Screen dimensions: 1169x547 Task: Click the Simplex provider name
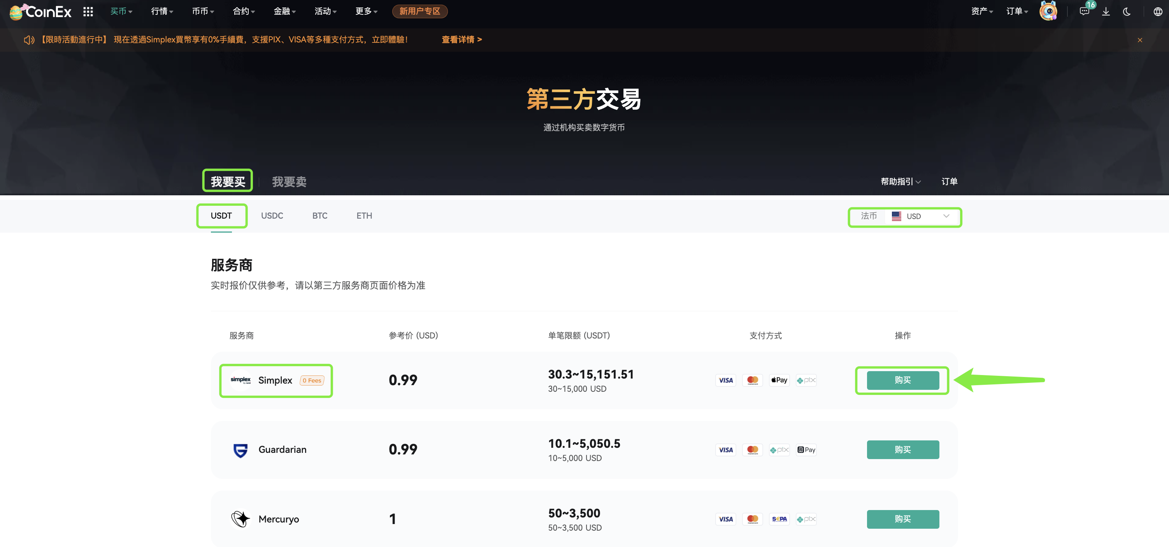(275, 380)
